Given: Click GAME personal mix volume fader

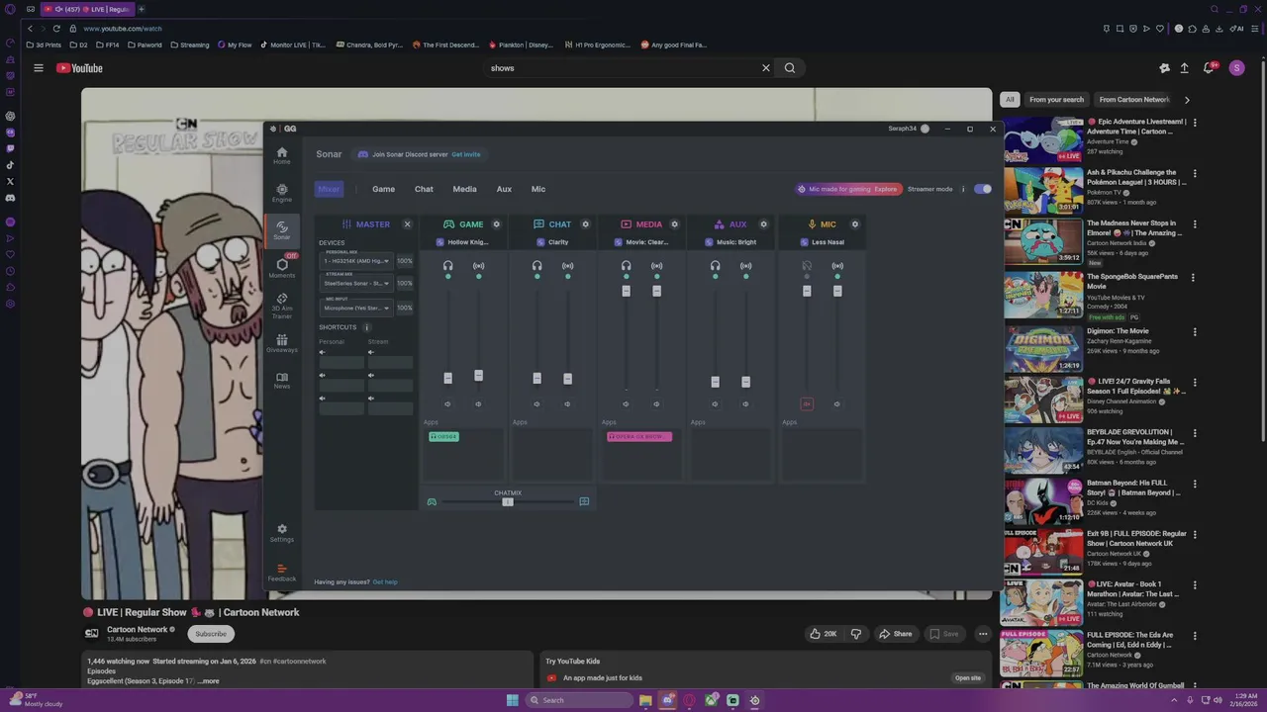Looking at the screenshot, I should click(x=447, y=378).
